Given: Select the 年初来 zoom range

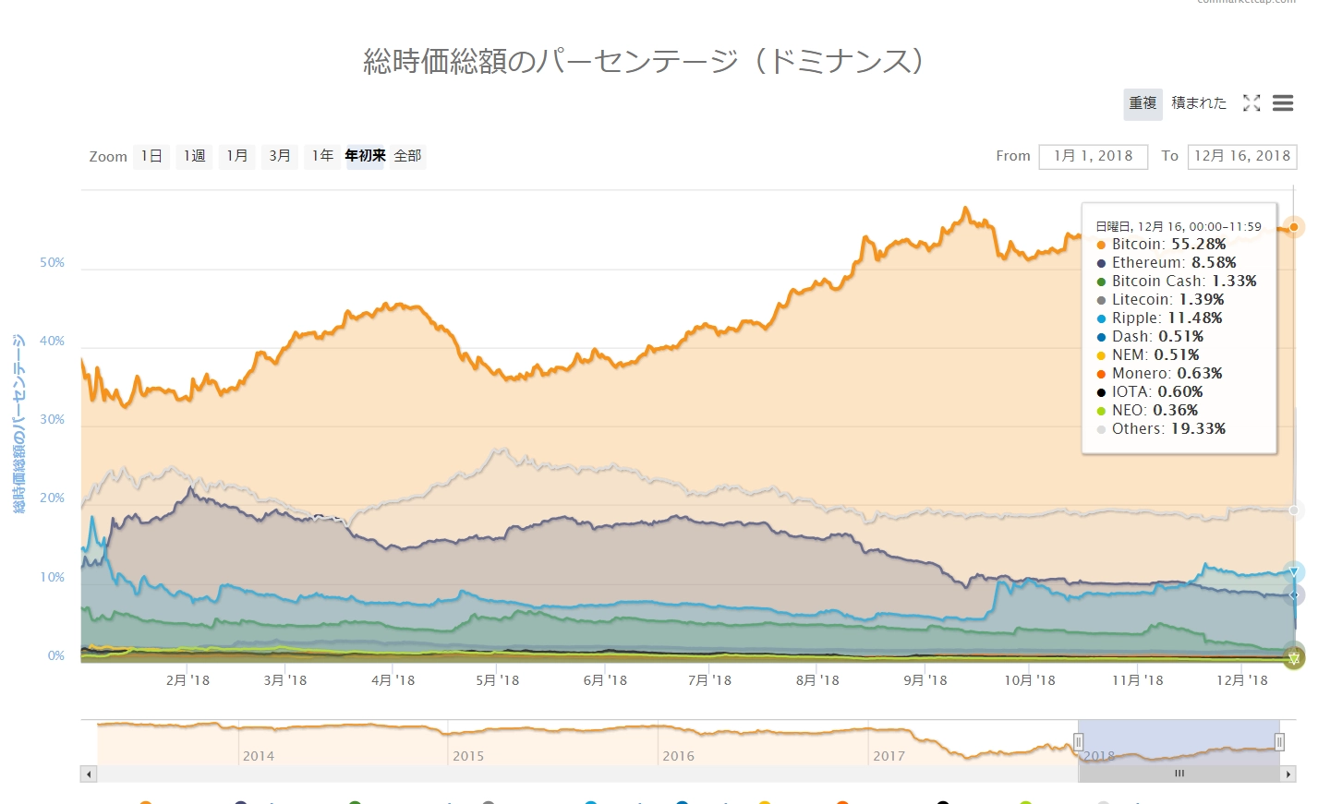Looking at the screenshot, I should 365,156.
